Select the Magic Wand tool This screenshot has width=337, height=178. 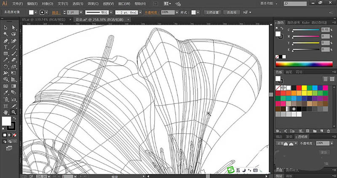[5, 34]
